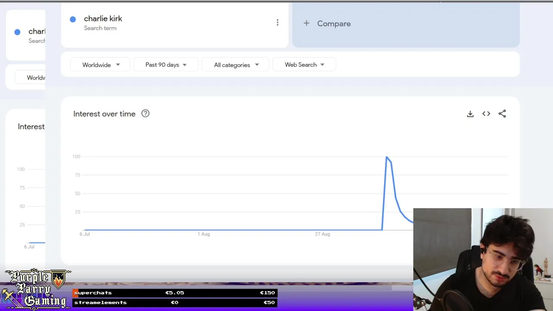Screen dimensions: 553x311
Task: Click the 25 value on main chart axis
Action: [x=77, y=212]
